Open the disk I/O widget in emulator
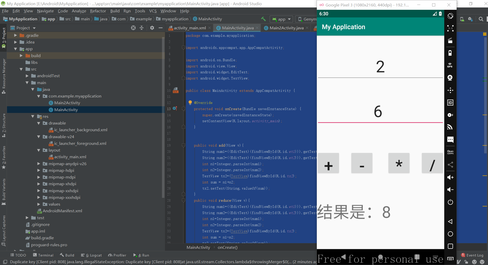The width and height of the screenshot is (488, 265). click(450, 115)
